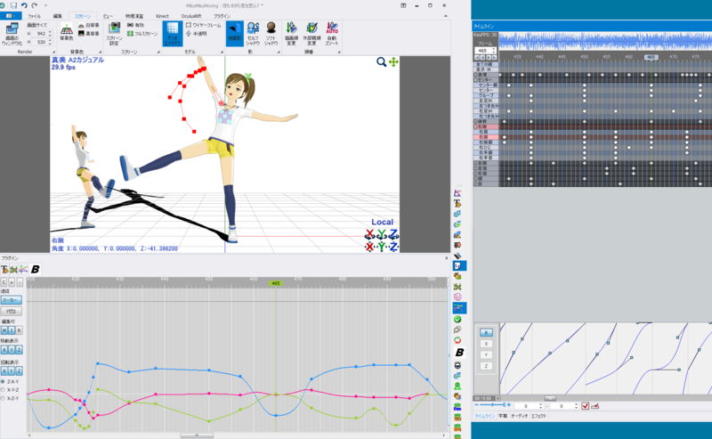Adjust the timeline zoom slider
Screen dimensions: 712x439
[493, 405]
